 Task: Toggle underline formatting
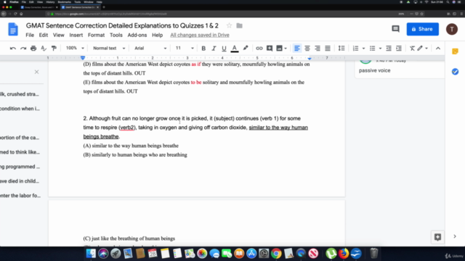coord(224,49)
